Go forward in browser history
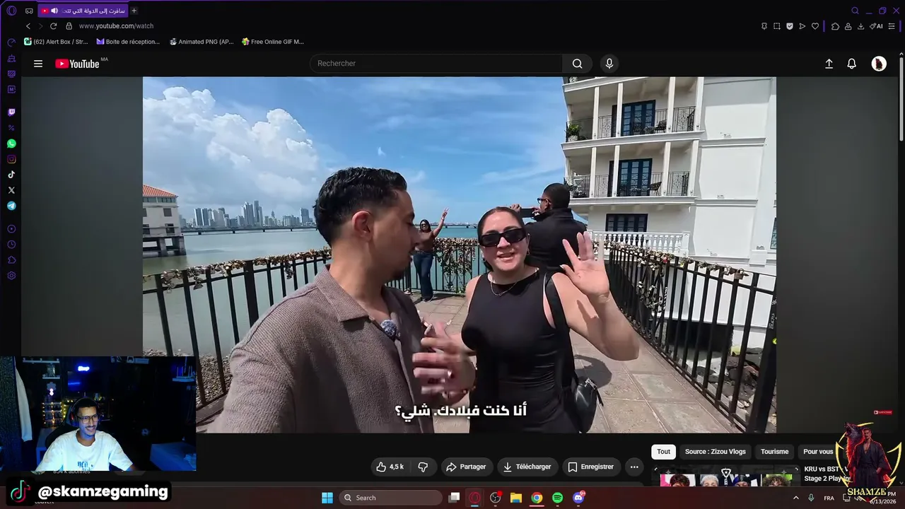The image size is (905, 509). click(x=40, y=26)
